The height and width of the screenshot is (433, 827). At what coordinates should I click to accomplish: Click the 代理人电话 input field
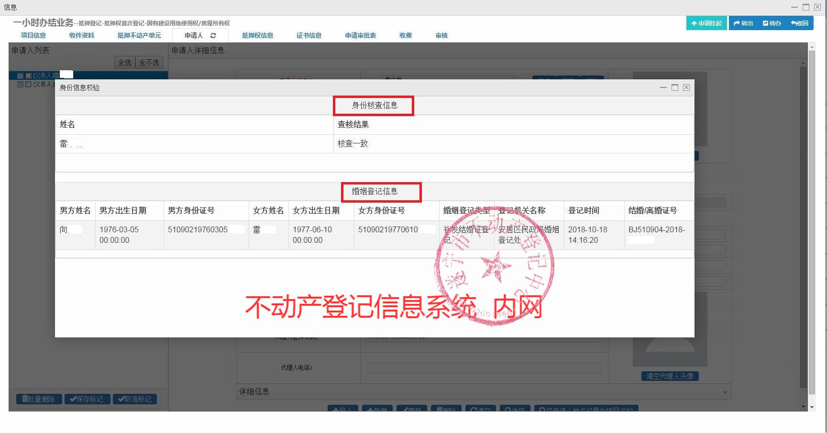coord(484,368)
